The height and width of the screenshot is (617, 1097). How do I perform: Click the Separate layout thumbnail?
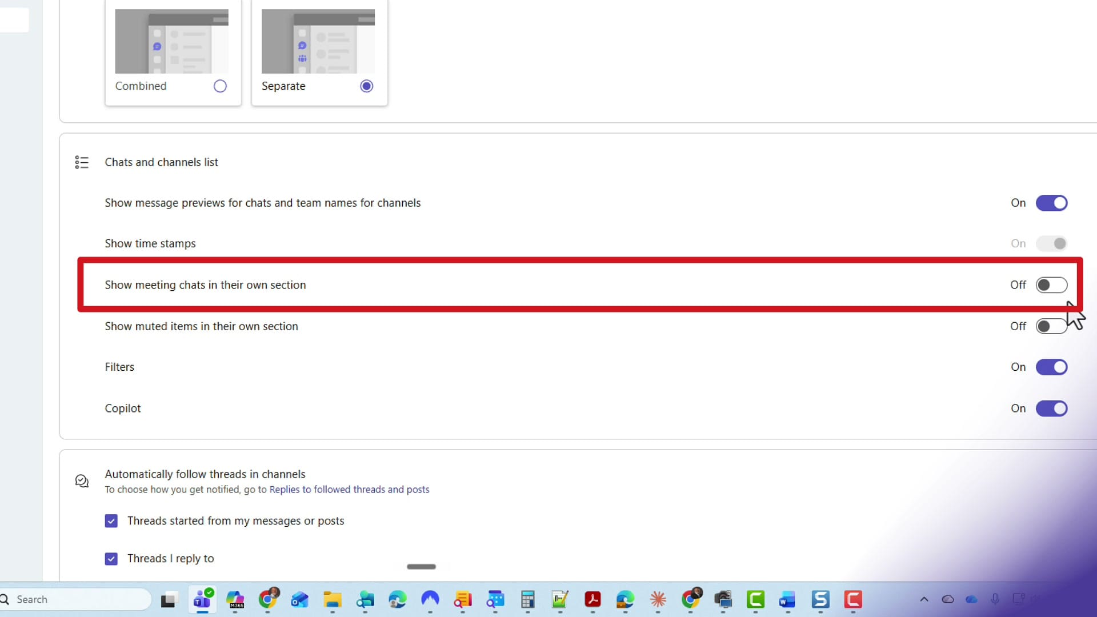click(x=318, y=41)
